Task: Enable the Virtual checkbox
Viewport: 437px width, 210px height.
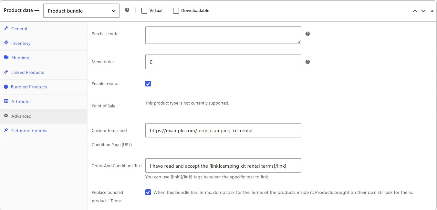Action: click(x=144, y=11)
